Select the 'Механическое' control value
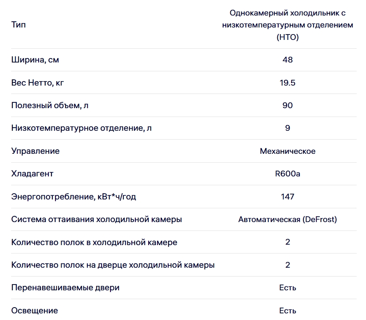Screen dimensions: 366x320 [287, 151]
